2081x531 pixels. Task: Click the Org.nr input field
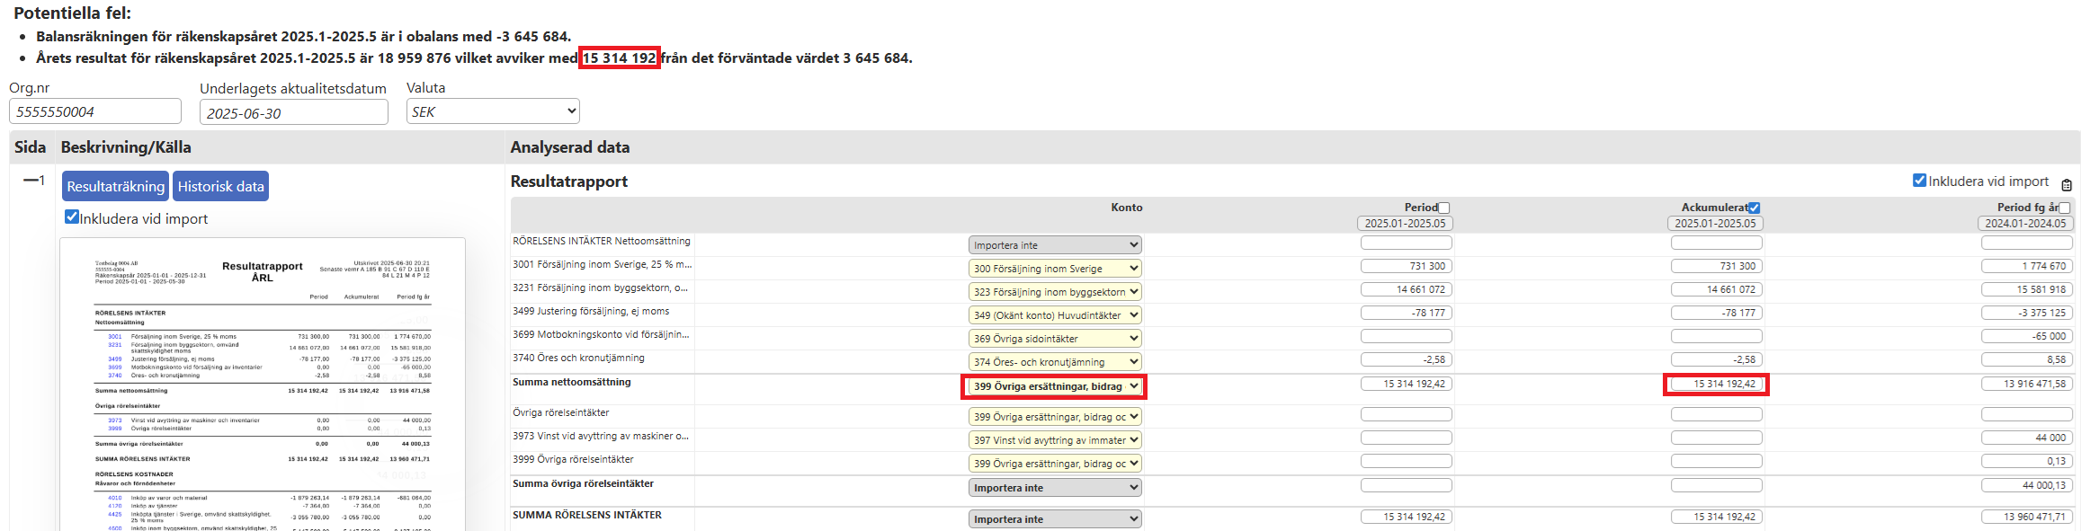94,111
